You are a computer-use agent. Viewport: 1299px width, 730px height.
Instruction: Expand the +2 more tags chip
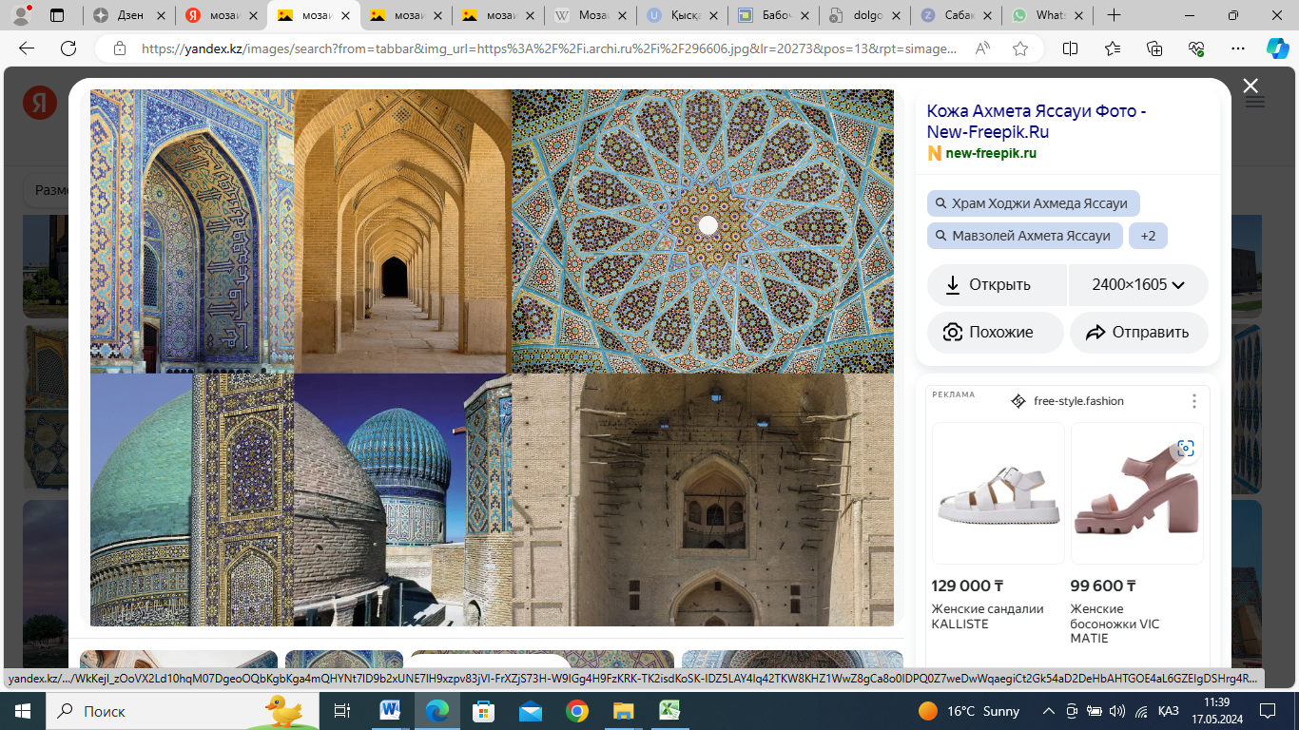click(x=1148, y=236)
